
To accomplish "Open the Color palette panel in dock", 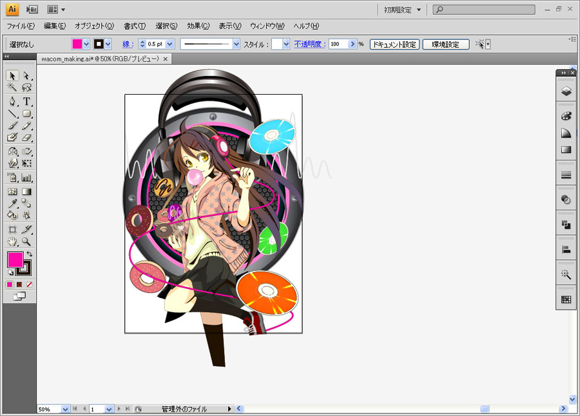I will pyautogui.click(x=566, y=116).
